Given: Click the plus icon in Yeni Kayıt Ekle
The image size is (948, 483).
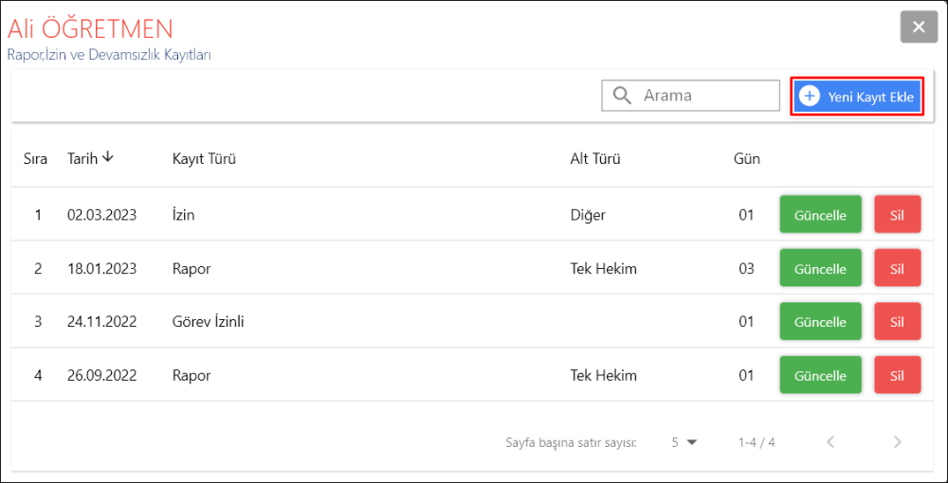Looking at the screenshot, I should pos(810,97).
